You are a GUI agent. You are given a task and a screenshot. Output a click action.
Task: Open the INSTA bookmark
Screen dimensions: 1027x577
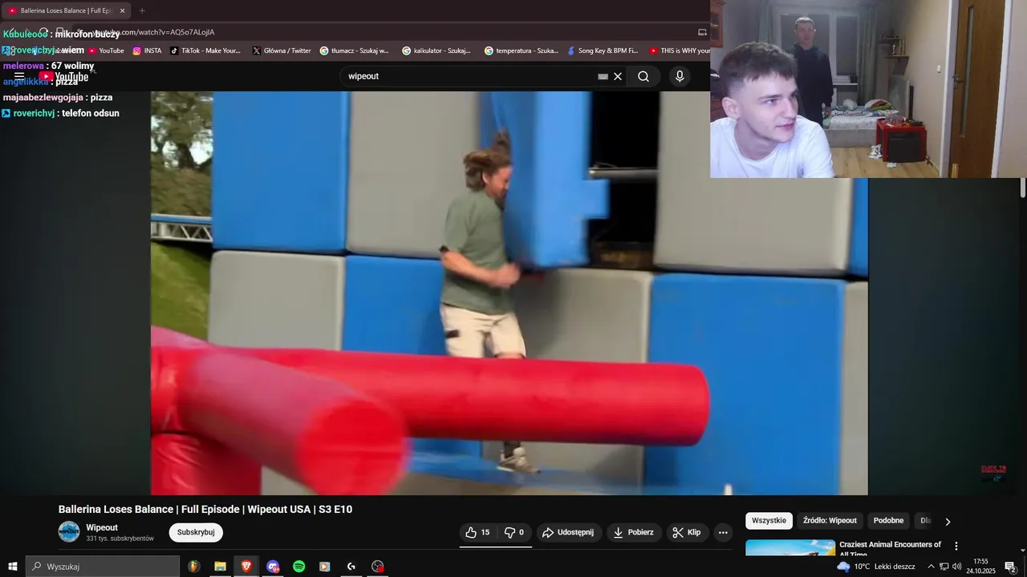pyautogui.click(x=147, y=50)
